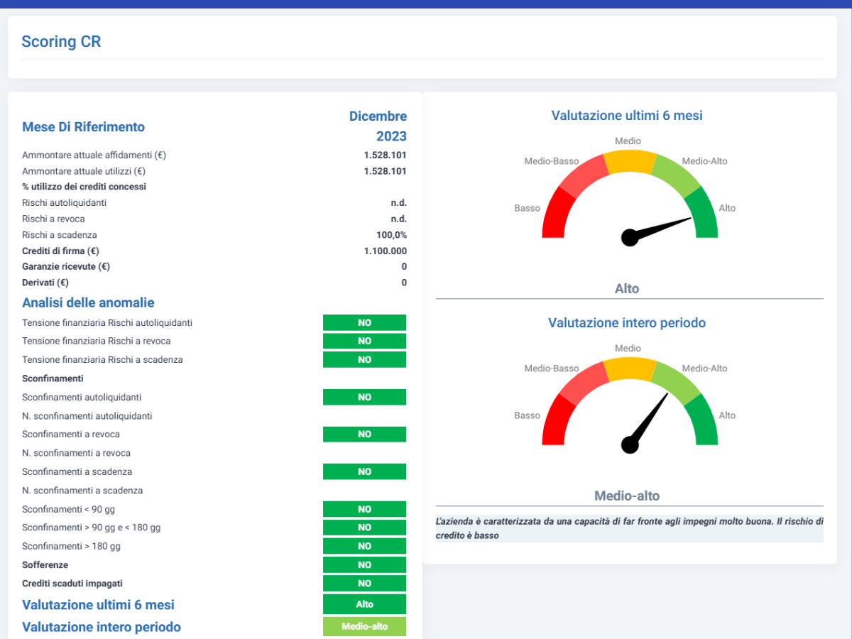This screenshot has width=852, height=639.
Task: Click the Alto badge for Valutazione ultimi 6 mesi
Action: coord(364,604)
